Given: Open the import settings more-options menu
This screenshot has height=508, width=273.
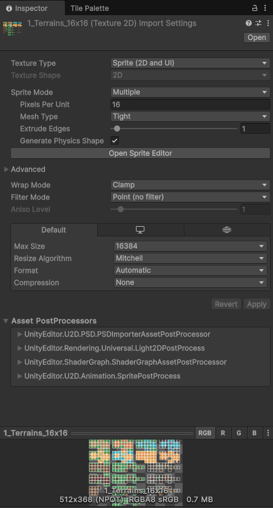Looking at the screenshot, I should (x=268, y=23).
